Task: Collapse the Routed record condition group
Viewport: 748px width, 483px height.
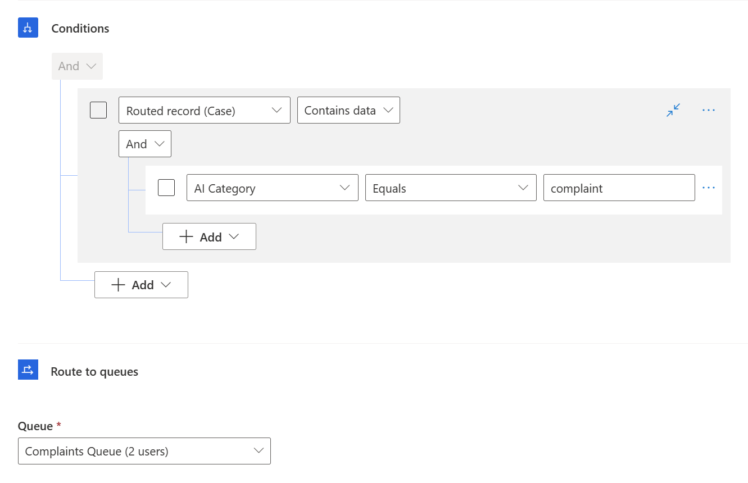Action: [673, 110]
